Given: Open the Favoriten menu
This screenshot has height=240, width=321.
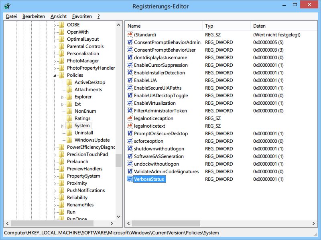Looking at the screenshot, I should (x=82, y=16).
